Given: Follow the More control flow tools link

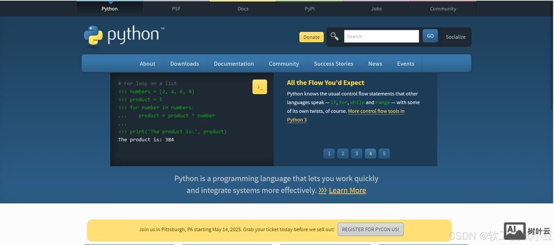Looking at the screenshot, I should pos(376,111).
